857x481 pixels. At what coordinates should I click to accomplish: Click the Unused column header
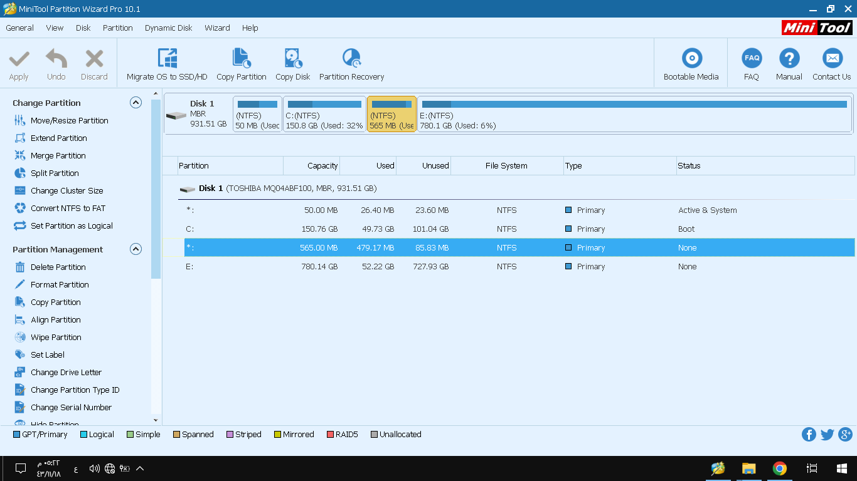(423, 166)
